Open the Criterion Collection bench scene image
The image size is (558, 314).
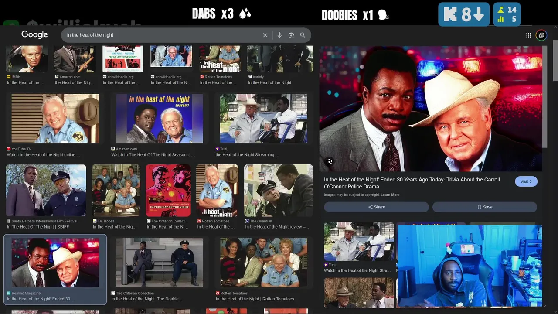pos(160,263)
